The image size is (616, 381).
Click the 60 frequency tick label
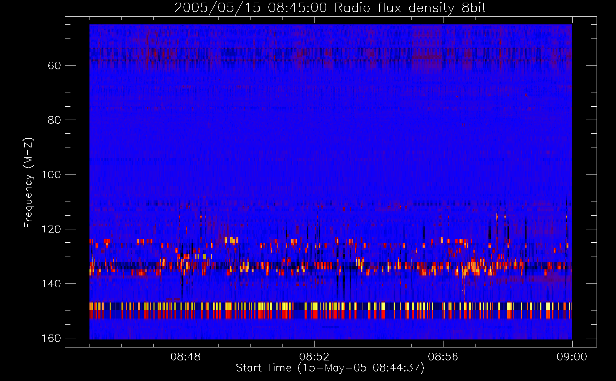pos(54,66)
